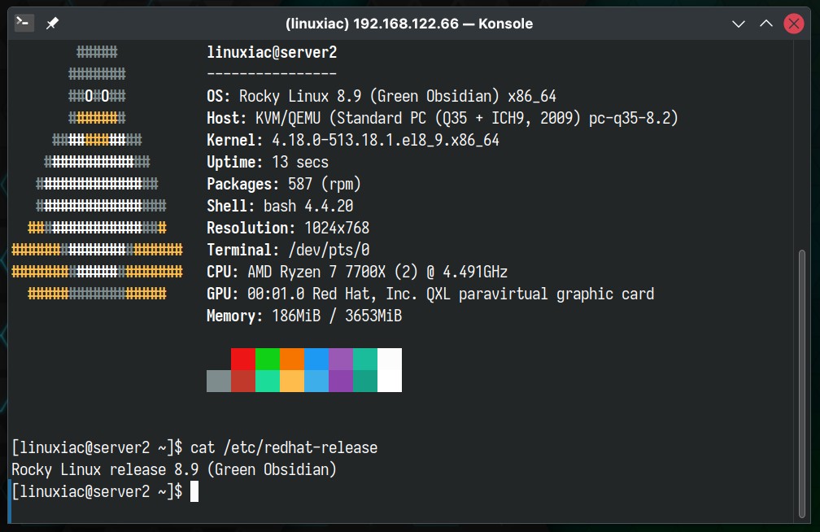820x532 pixels.
Task: Minimize Konsole with the down chevron
Action: coord(739,24)
